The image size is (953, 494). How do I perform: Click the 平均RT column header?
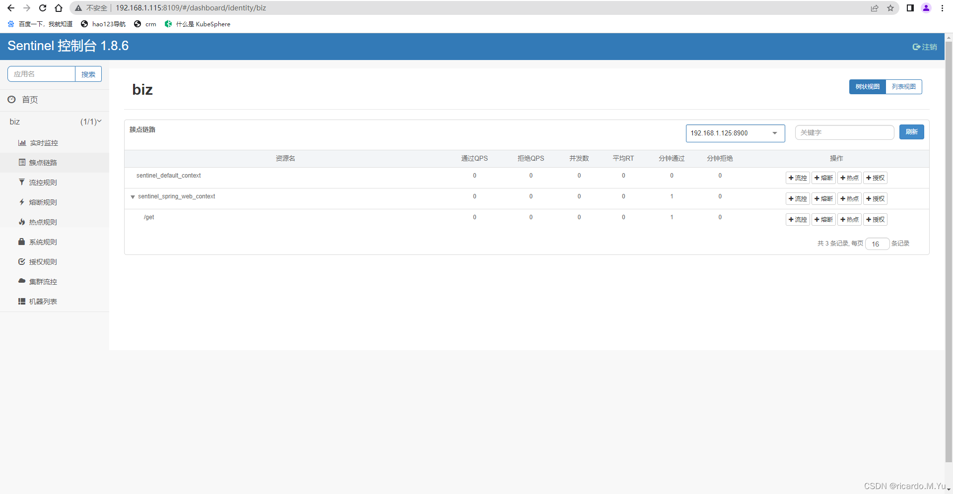coord(623,158)
